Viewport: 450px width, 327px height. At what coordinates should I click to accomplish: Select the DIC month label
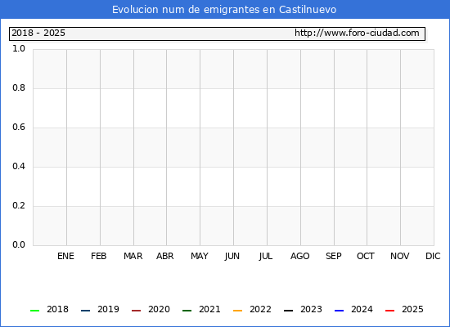pos(433,256)
